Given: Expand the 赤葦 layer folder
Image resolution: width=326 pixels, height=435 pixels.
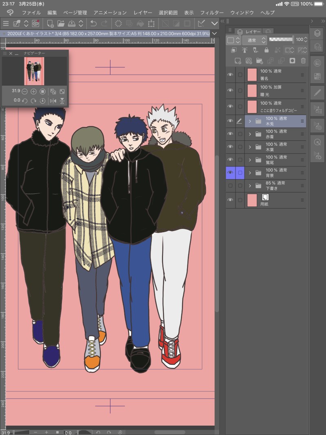Looking at the screenshot, I should (250, 134).
